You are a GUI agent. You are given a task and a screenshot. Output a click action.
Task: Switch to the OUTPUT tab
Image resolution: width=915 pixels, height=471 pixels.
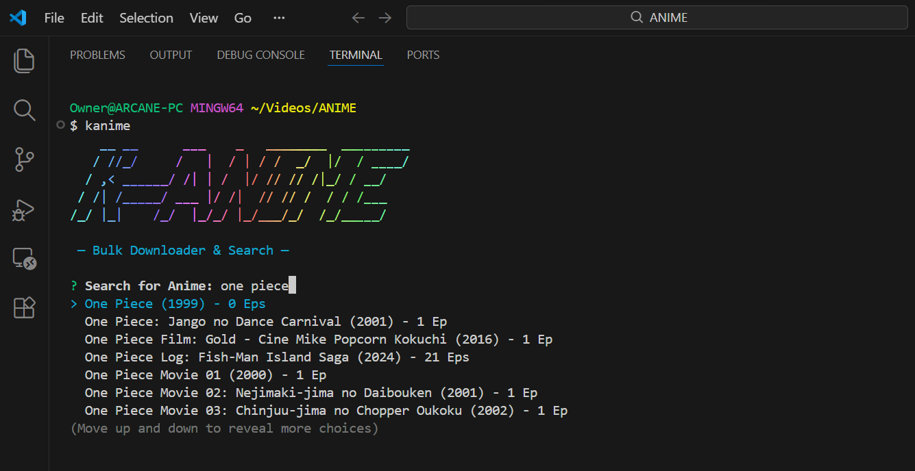point(171,55)
